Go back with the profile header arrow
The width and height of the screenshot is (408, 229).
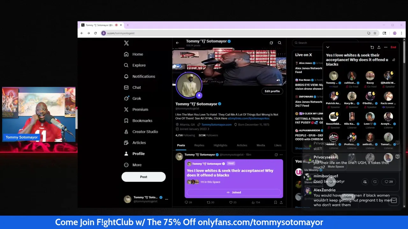click(178, 43)
